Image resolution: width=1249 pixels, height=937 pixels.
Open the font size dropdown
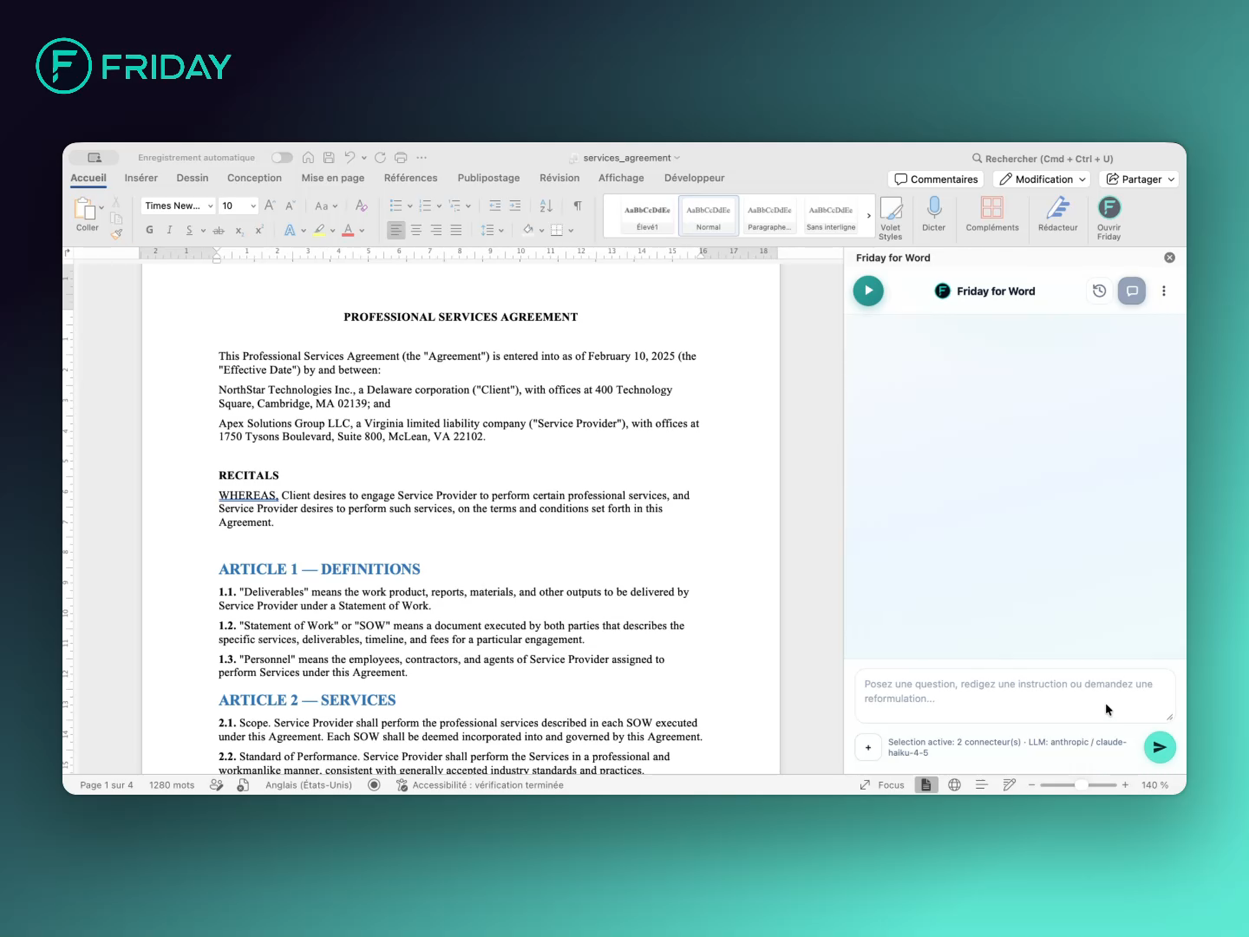[253, 206]
